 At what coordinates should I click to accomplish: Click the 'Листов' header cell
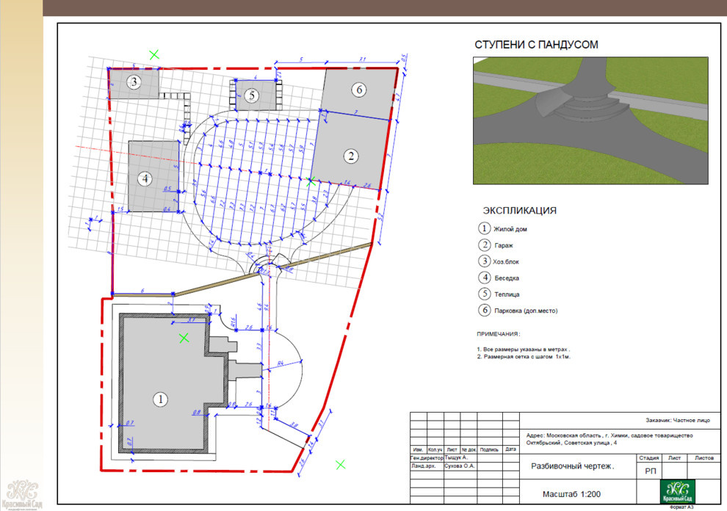point(704,457)
